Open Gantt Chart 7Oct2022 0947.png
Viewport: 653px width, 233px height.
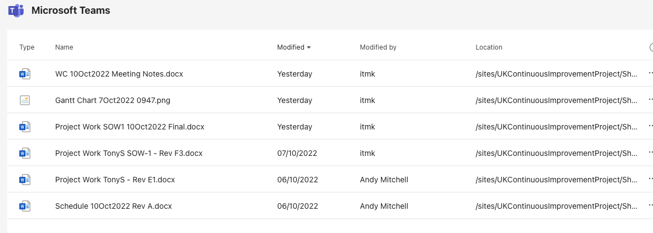(x=114, y=100)
